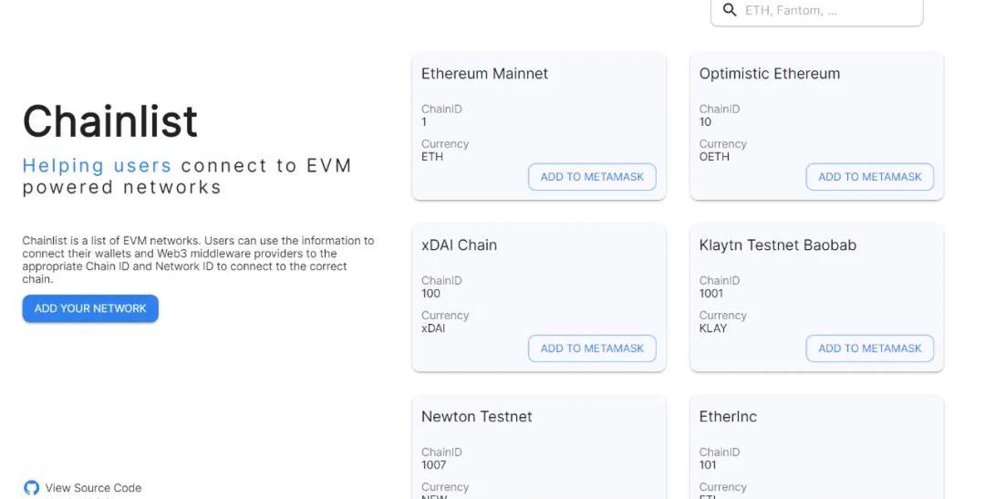Click the Chainlist description paragraph
The width and height of the screenshot is (985, 499).
click(x=198, y=260)
